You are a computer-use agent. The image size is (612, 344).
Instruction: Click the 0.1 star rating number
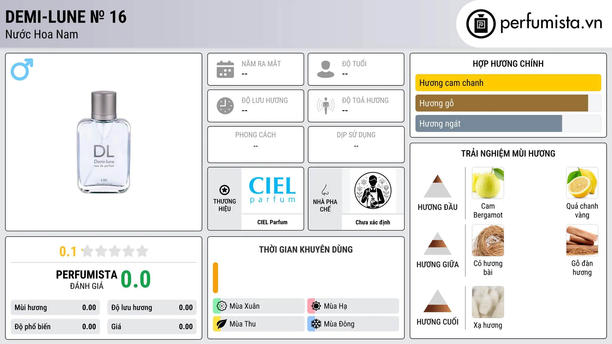68,251
